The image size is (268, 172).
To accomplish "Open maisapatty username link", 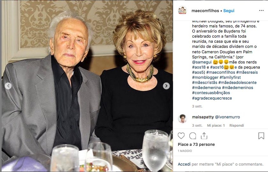I will 203,117.
